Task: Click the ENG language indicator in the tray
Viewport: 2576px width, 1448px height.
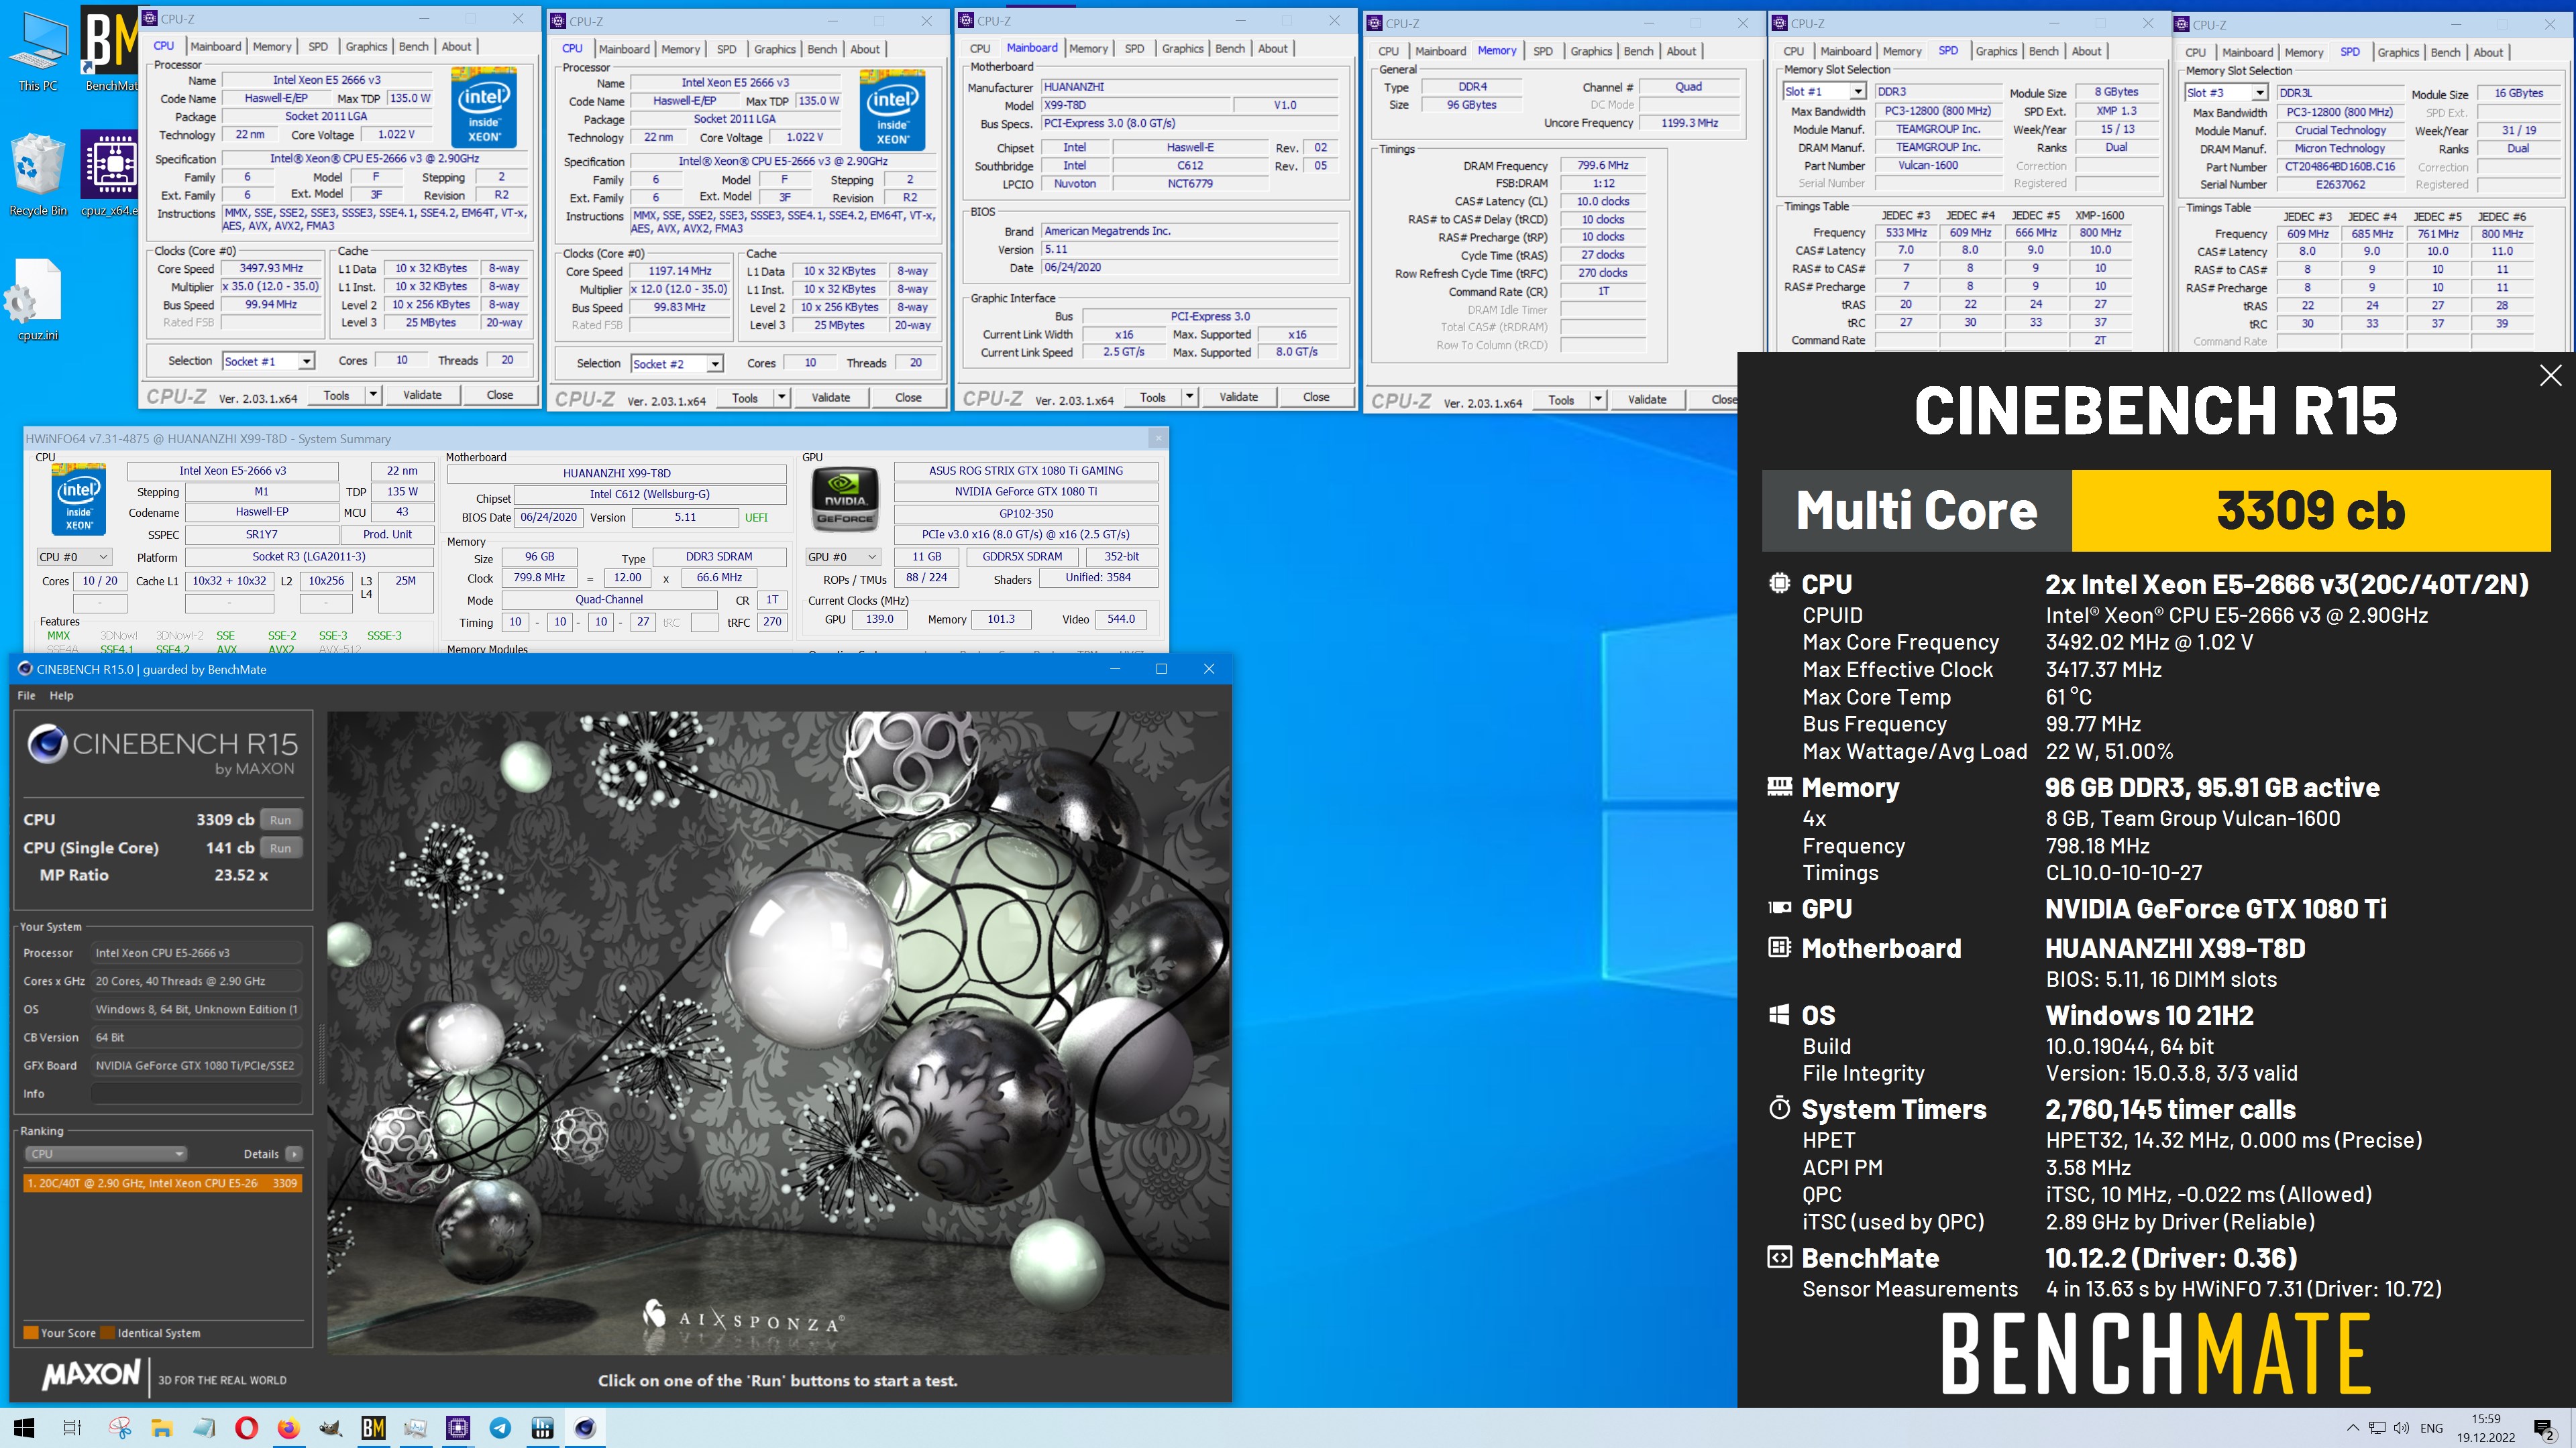Action: (2432, 1428)
